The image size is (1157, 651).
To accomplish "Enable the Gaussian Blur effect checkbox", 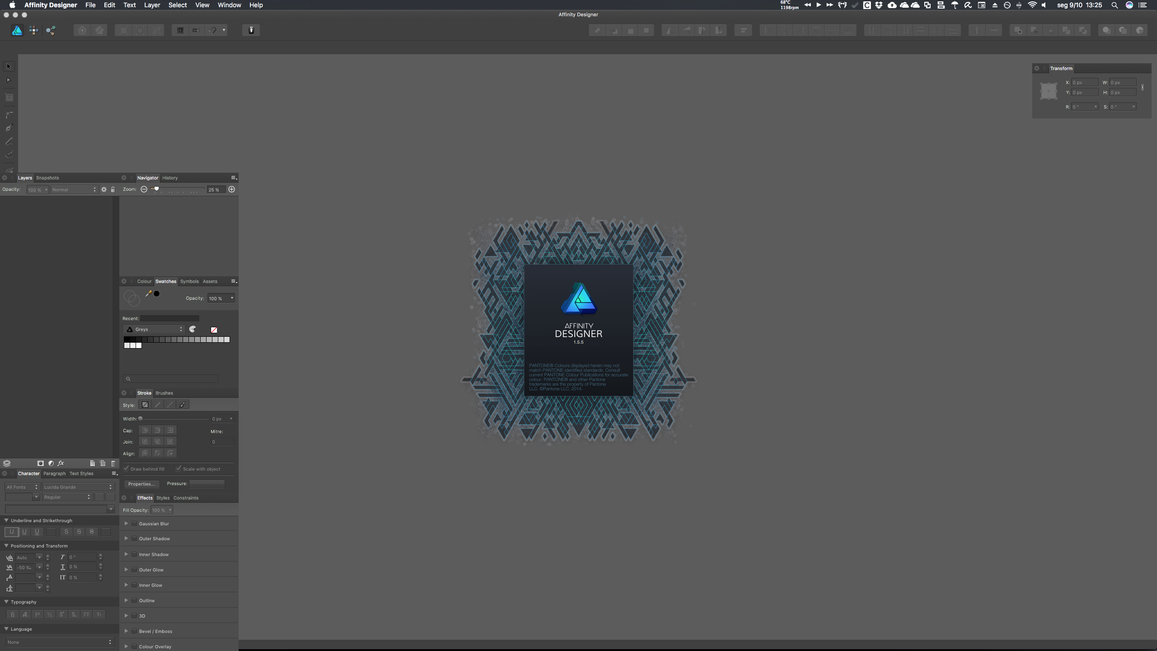I will (134, 524).
